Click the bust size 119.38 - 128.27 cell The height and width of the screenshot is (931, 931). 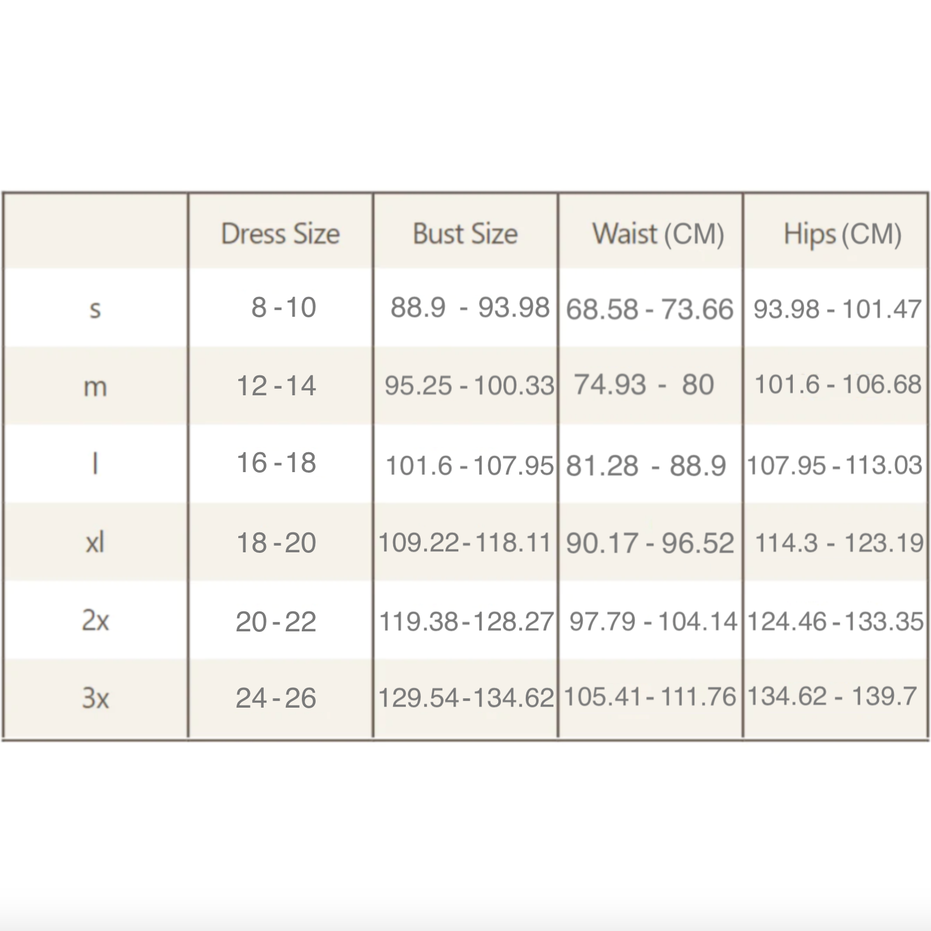(x=466, y=622)
